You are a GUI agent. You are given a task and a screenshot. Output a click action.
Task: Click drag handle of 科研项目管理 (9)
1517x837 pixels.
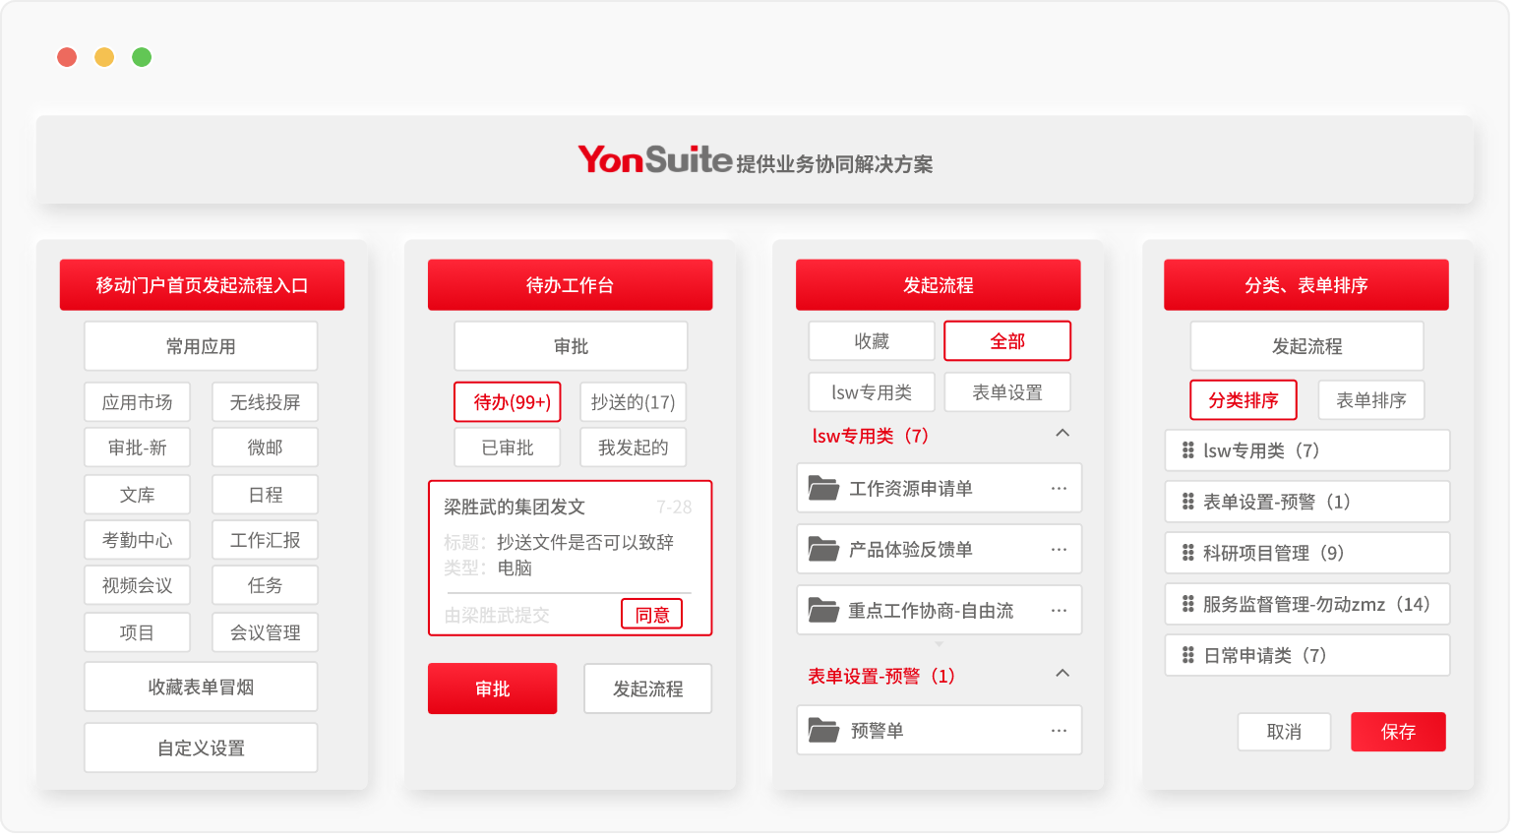pos(1187,553)
